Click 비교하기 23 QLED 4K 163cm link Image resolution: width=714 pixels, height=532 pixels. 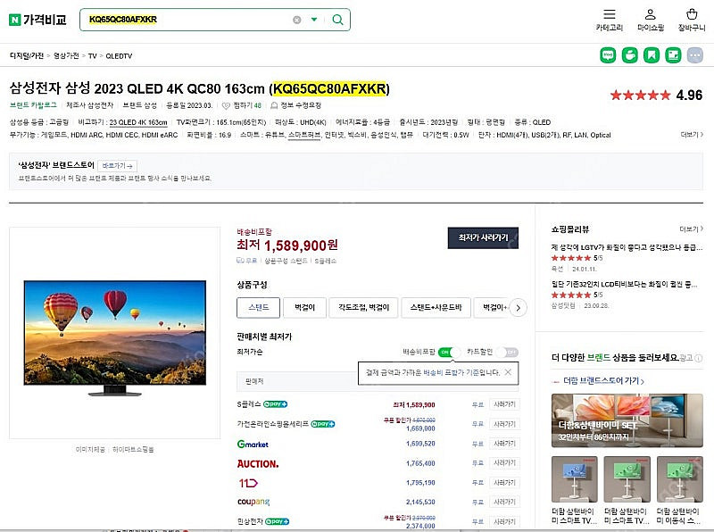(138, 122)
